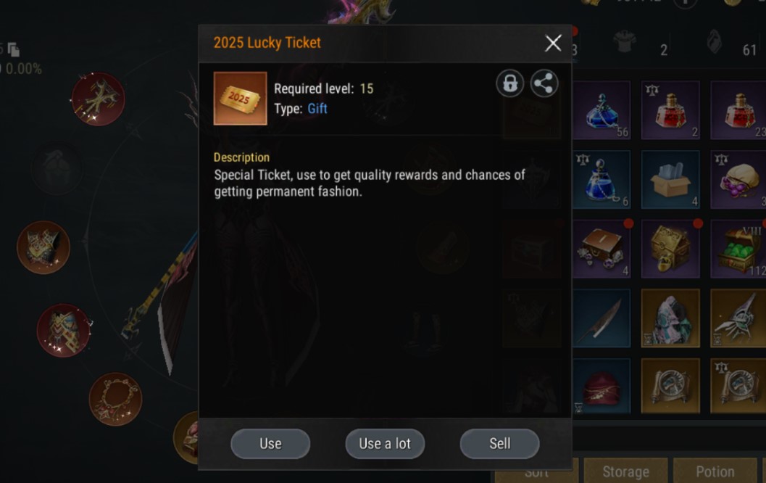The width and height of the screenshot is (766, 483).
Task: Share the 2025 Lucky Ticket item
Action: 544,83
